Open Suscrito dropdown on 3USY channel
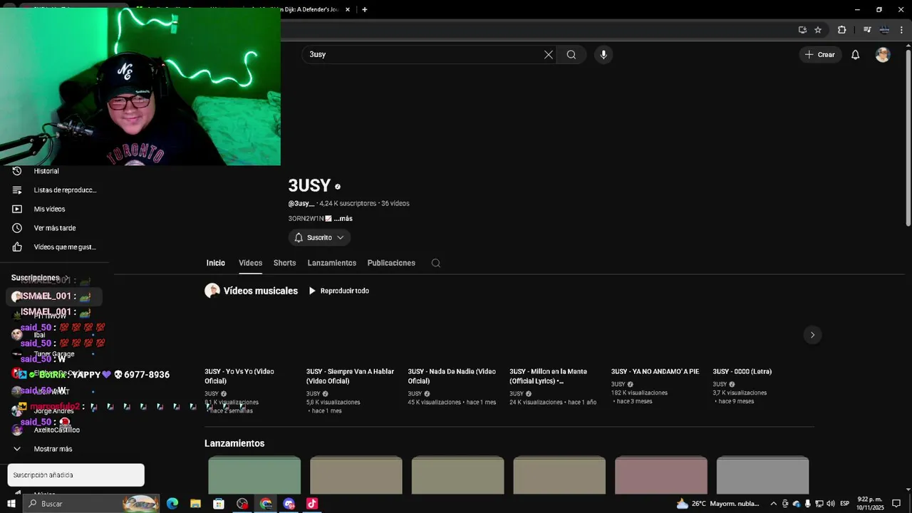 click(x=319, y=237)
